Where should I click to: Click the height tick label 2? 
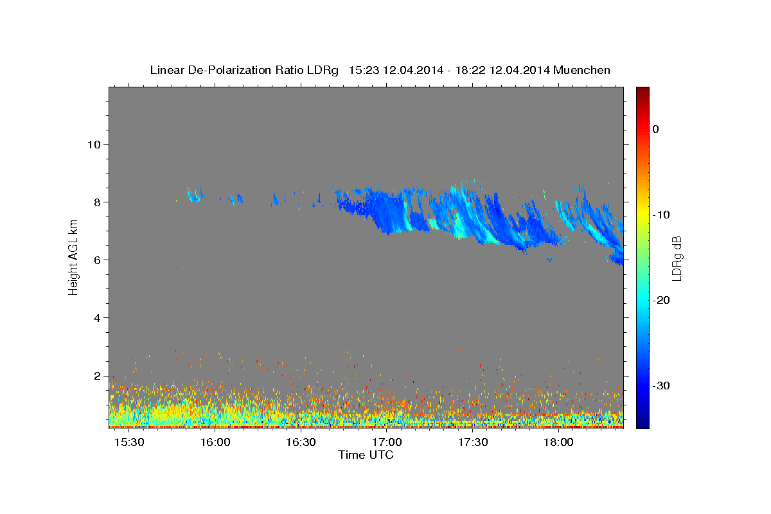point(97,375)
